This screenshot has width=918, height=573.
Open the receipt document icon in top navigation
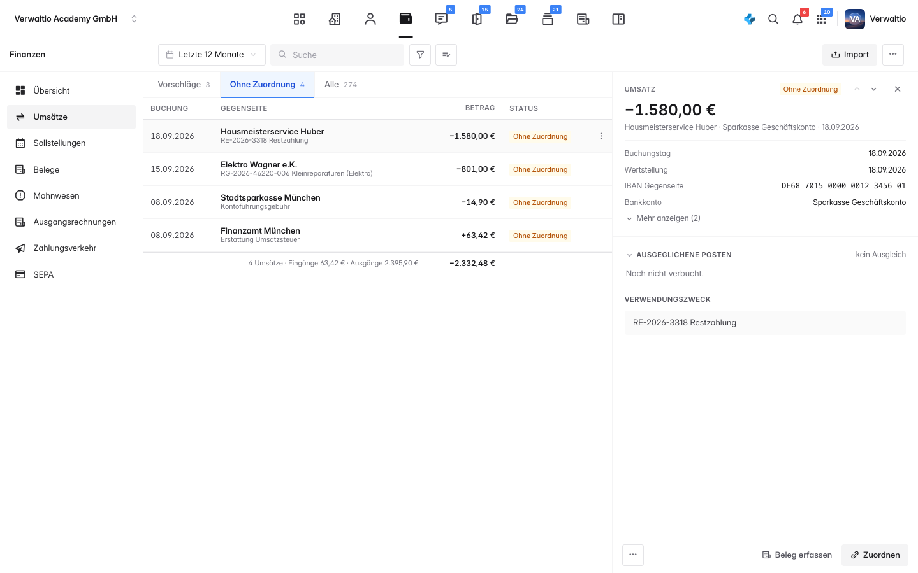pos(583,19)
